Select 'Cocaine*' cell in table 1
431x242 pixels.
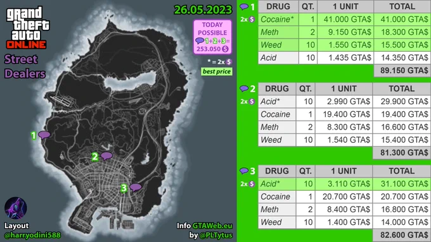pos(278,20)
